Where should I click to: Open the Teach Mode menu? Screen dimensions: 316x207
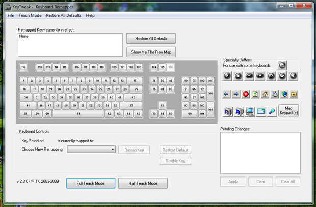pos(30,15)
